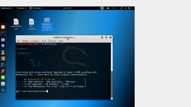Click the power icon in top bar

pos(129,8)
